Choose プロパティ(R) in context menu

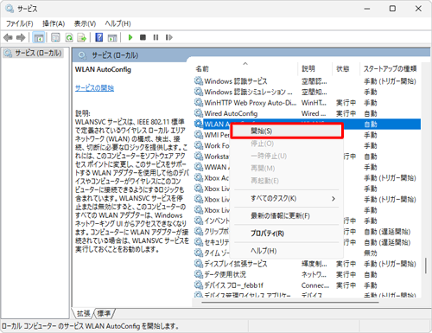tap(287, 234)
